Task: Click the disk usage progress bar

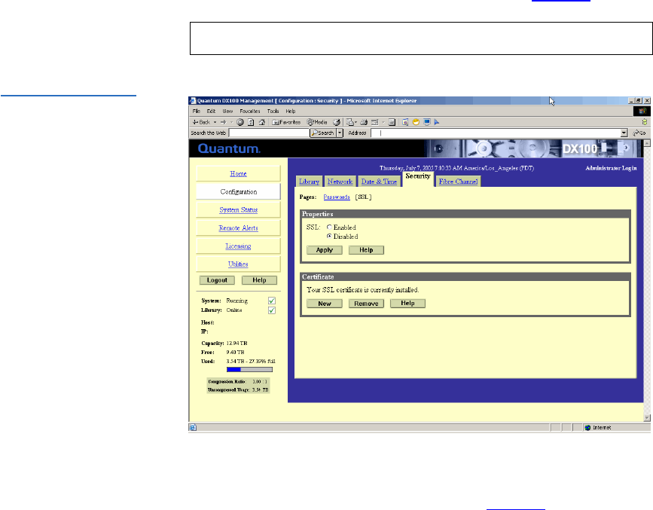Action: [x=249, y=370]
